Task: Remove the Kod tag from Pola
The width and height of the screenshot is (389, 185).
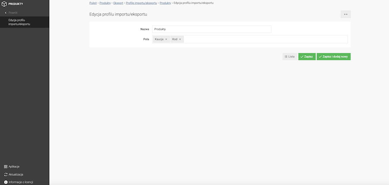Action: pos(180,39)
